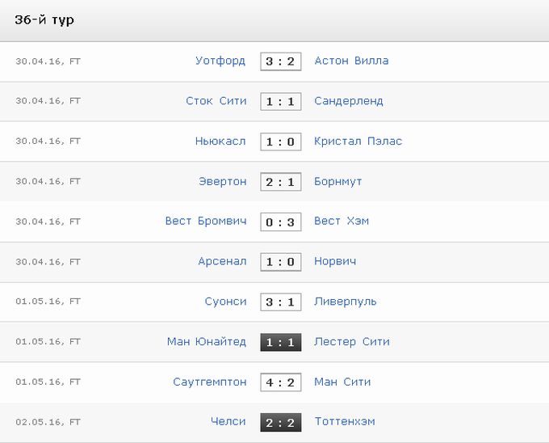Open the Уотфорд team link
The image size is (549, 443).
tap(220, 61)
